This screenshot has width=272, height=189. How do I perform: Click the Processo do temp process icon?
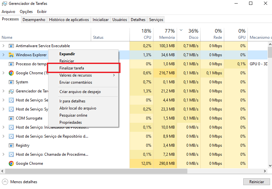[x=11, y=64]
